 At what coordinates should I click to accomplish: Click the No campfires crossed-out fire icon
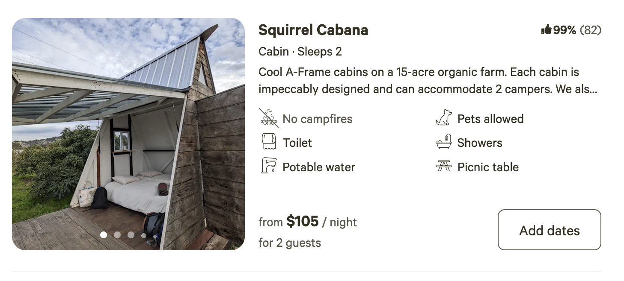(x=269, y=118)
